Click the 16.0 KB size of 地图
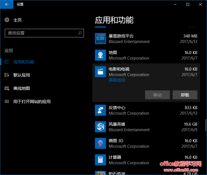Viewport: 207px width, 175px height. coord(191,52)
